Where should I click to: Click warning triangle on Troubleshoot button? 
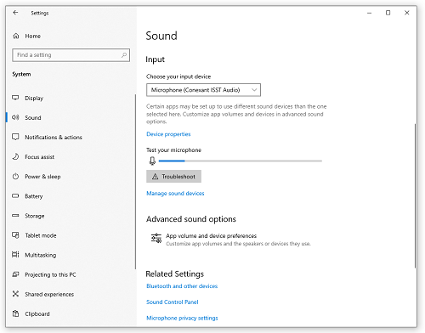tap(155, 177)
